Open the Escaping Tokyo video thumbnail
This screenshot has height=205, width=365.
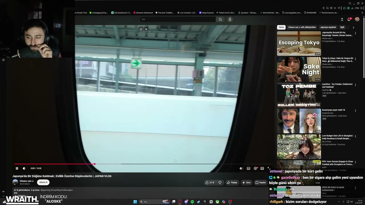(x=299, y=43)
